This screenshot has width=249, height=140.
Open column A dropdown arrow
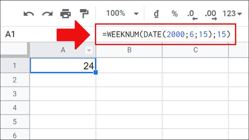pos(89,50)
